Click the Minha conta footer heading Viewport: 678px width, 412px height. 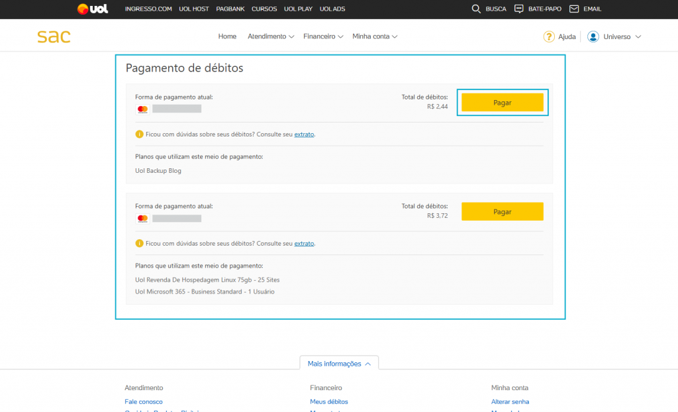(x=510, y=387)
